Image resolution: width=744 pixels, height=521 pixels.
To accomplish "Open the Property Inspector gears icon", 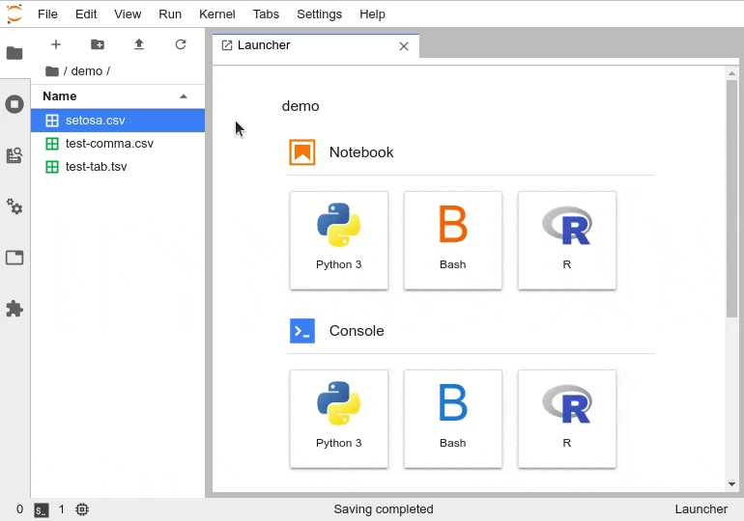I will (14, 206).
